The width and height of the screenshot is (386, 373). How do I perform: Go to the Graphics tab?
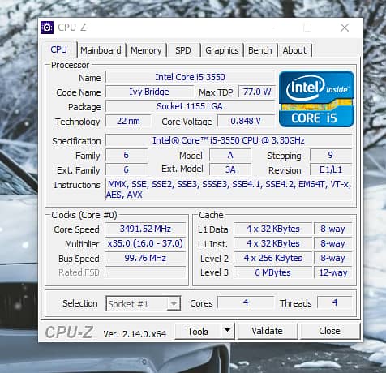(222, 50)
